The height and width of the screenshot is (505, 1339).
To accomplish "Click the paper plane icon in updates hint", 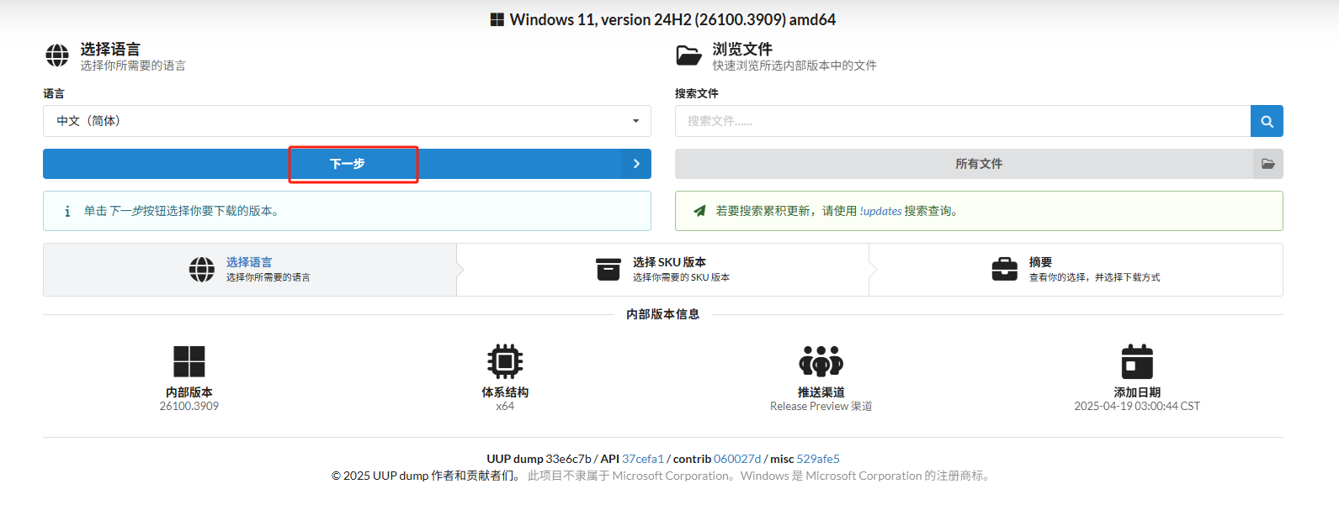I will pos(699,211).
